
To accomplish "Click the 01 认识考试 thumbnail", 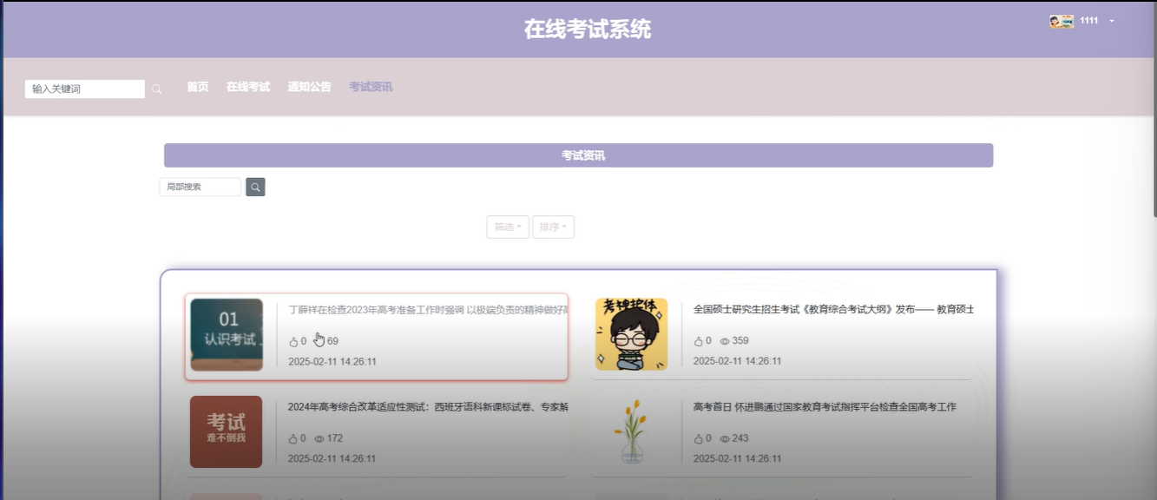I will 227,334.
